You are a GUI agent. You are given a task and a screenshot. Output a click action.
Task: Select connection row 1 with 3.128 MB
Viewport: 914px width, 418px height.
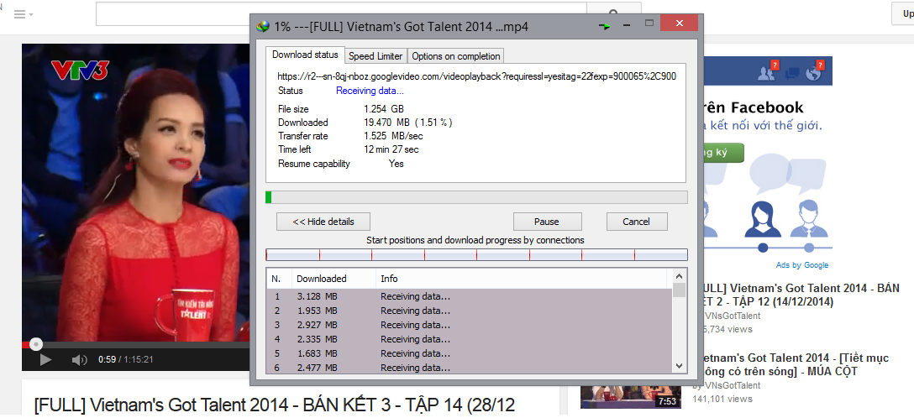tap(470, 296)
